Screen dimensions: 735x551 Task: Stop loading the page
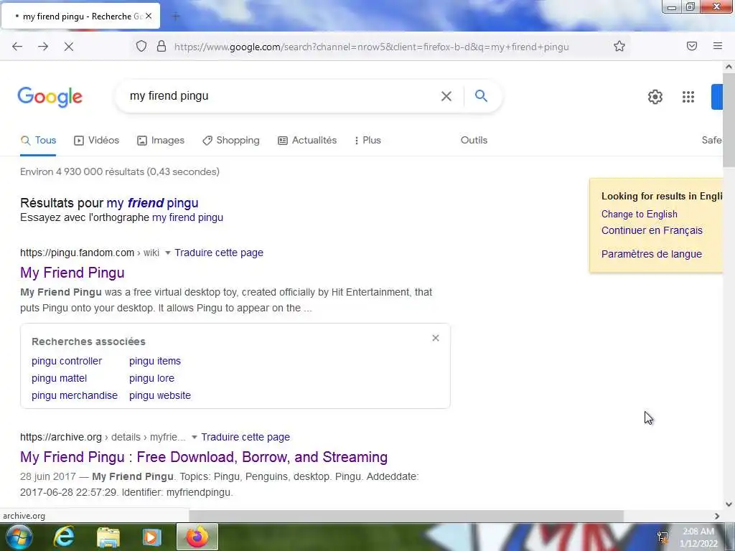[x=68, y=47]
